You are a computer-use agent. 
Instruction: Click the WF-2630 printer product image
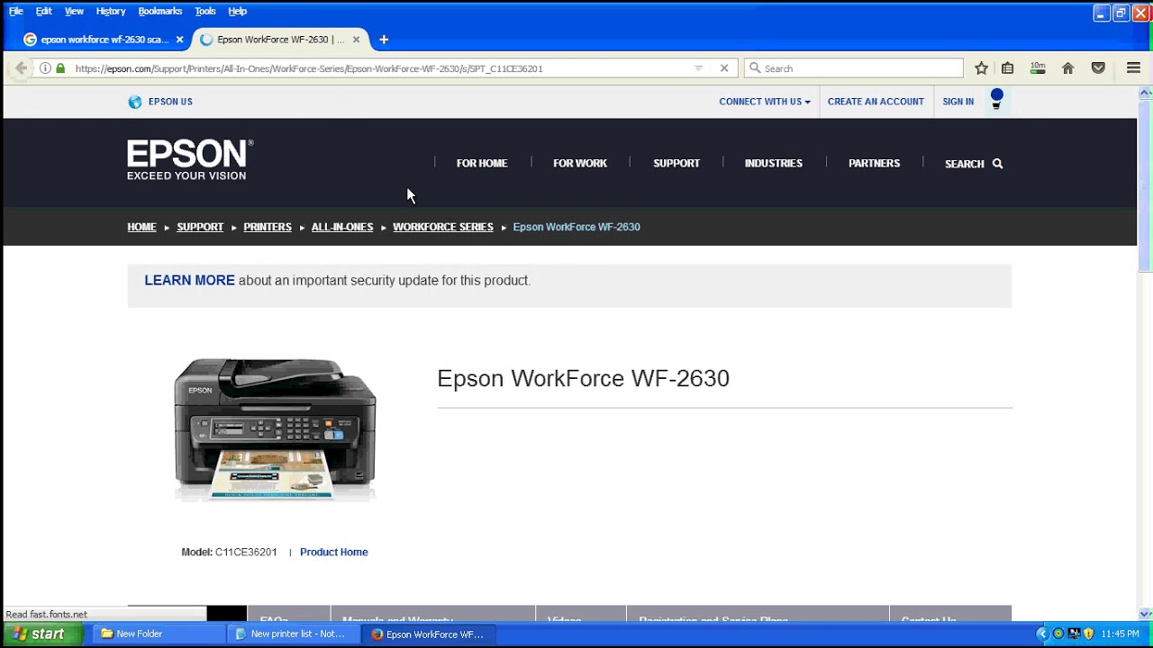click(x=275, y=429)
